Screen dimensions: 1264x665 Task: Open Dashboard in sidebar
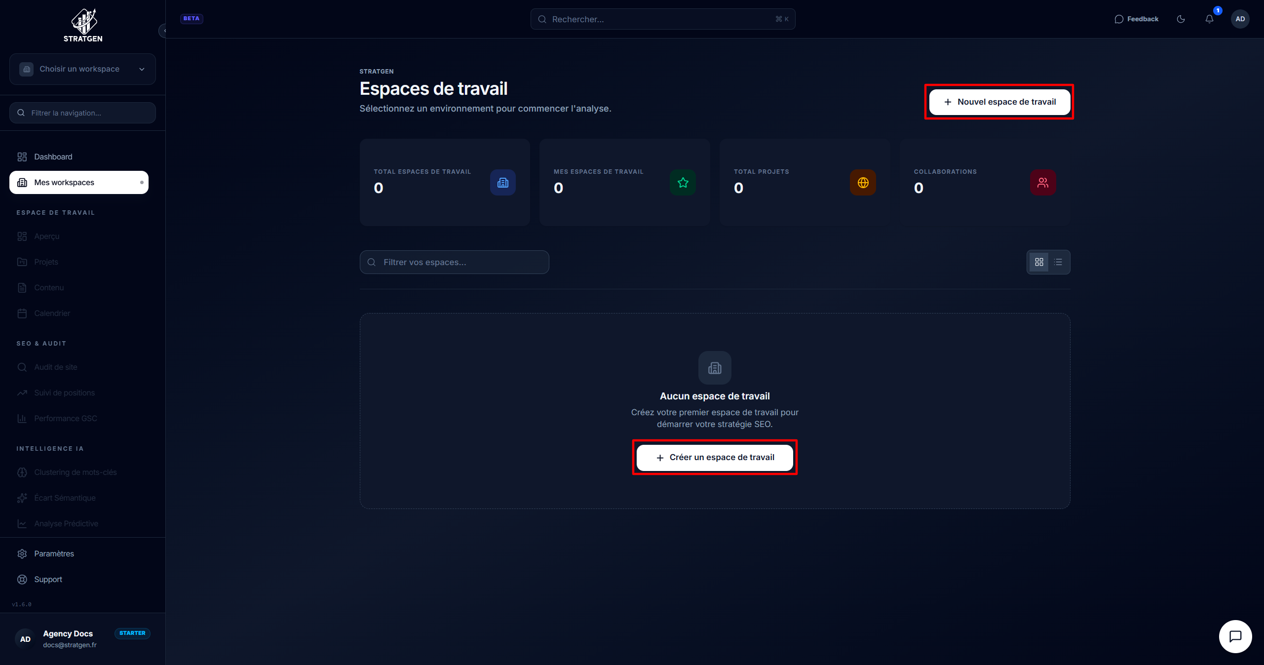(53, 157)
